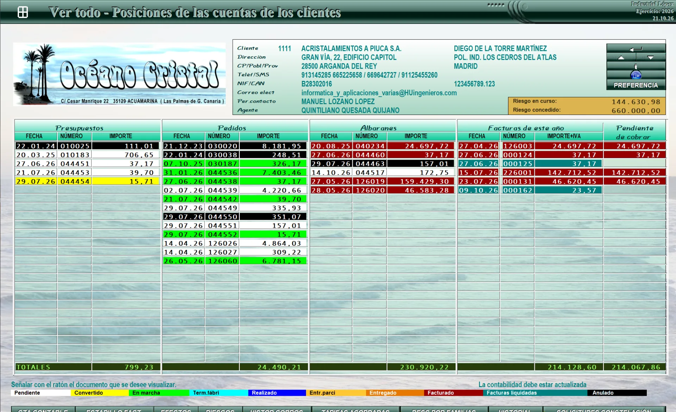Click the Presupuestos column header

point(79,128)
